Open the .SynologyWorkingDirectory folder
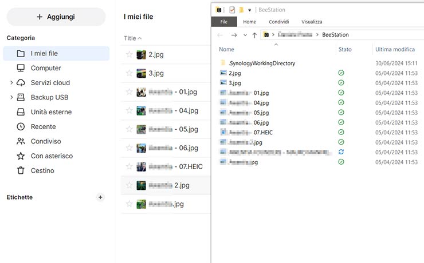424x263 pixels. tap(261, 63)
